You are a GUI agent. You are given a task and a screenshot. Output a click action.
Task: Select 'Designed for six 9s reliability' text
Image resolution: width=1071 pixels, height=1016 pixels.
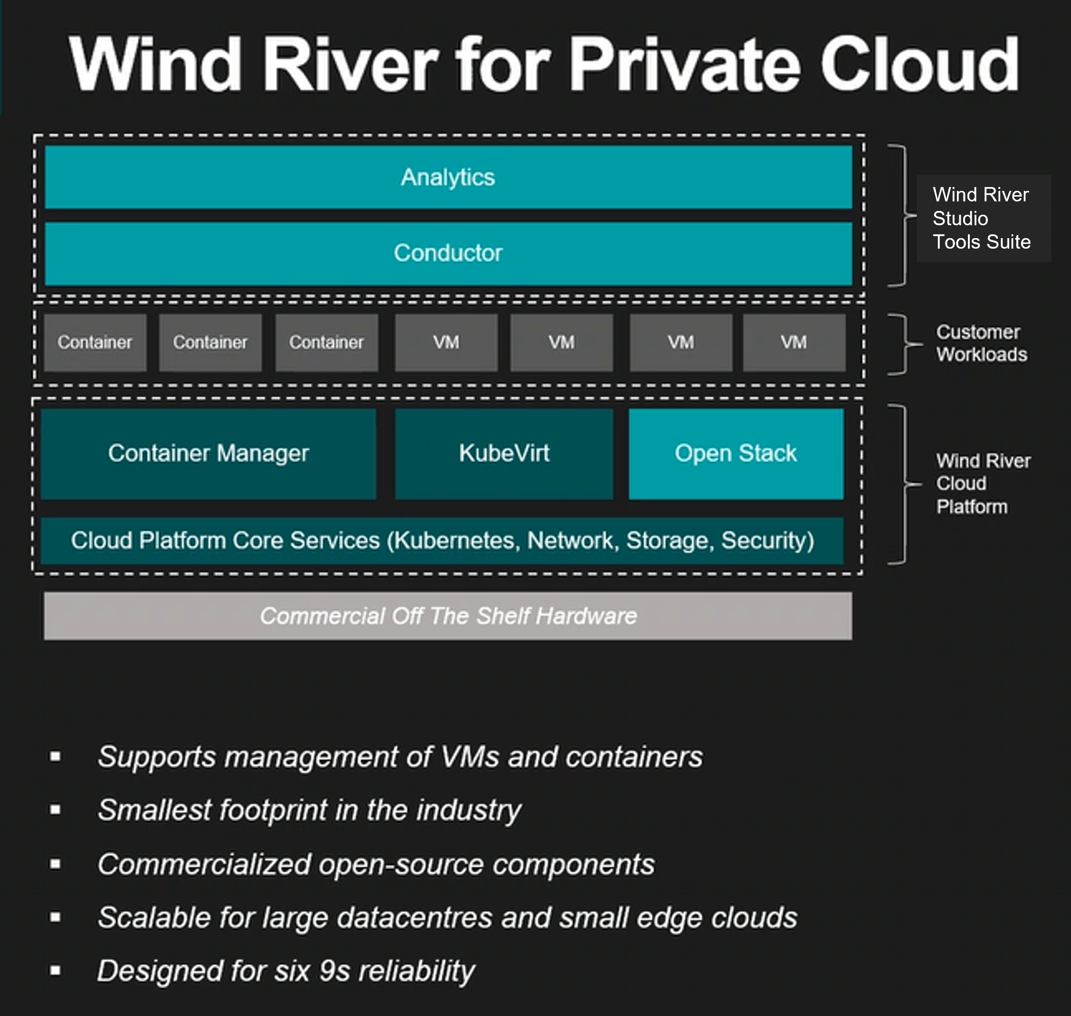(x=286, y=971)
